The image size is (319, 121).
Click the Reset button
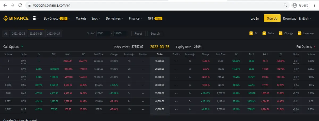point(138,34)
